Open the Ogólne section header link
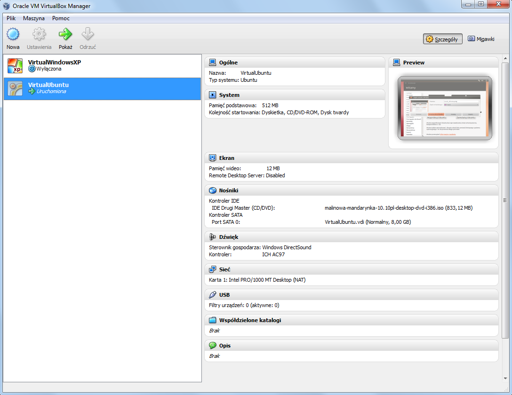512x395 pixels. 228,63
